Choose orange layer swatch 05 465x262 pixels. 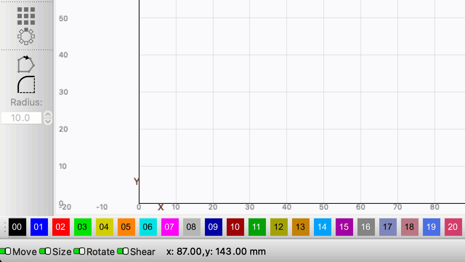pyautogui.click(x=126, y=227)
